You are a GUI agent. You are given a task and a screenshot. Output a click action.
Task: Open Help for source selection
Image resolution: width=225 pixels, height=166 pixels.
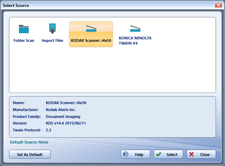pyautogui.click(x=135, y=154)
